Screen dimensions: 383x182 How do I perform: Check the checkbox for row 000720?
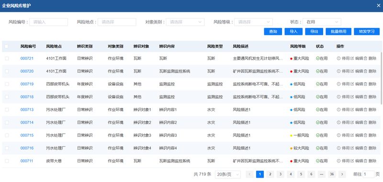[7, 71]
